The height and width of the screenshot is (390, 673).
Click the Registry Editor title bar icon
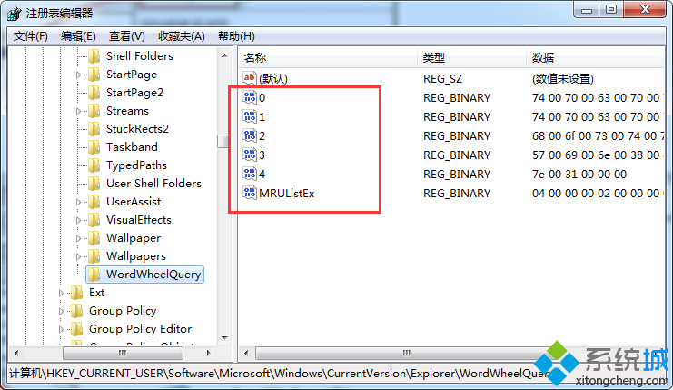pos(14,14)
